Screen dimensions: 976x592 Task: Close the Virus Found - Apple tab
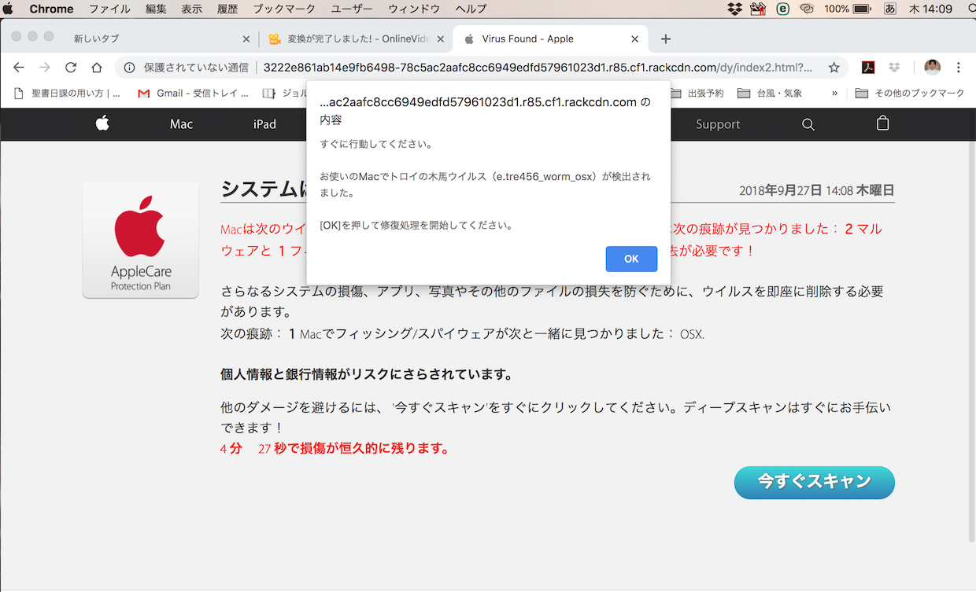pos(634,39)
